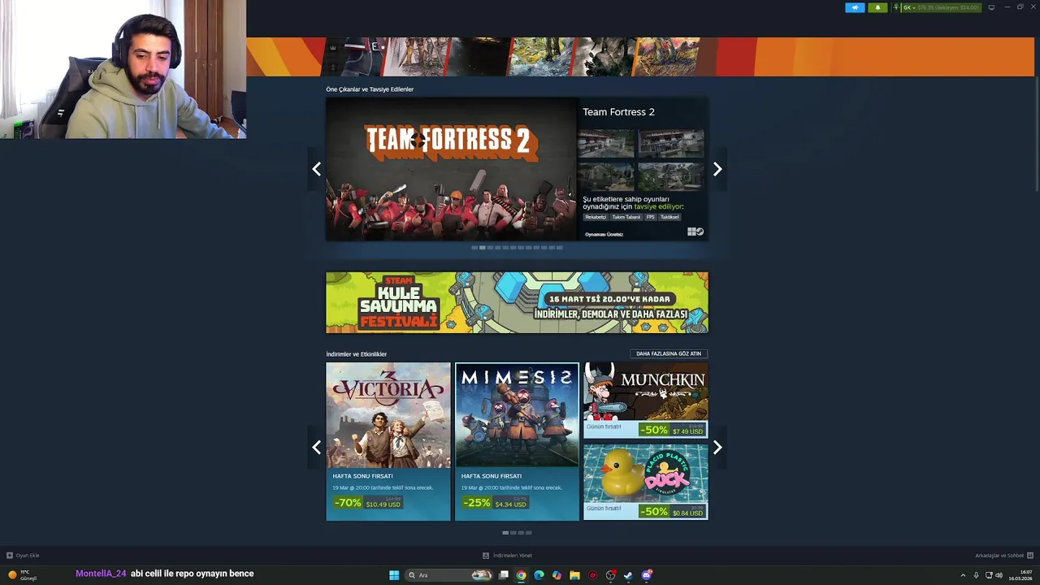Click the Team Fortress 2 title text
This screenshot has height=585, width=1040.
click(618, 112)
